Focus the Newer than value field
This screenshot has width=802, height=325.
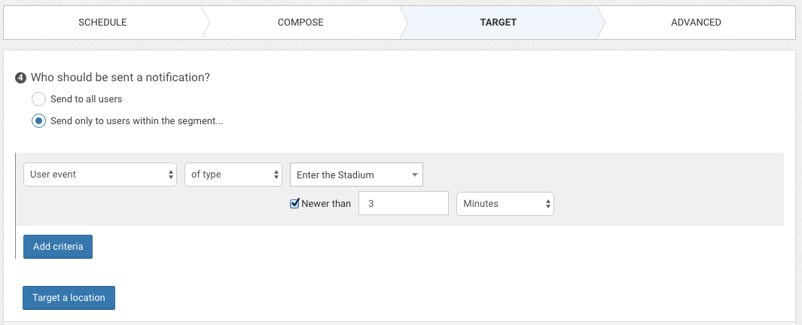(x=404, y=203)
